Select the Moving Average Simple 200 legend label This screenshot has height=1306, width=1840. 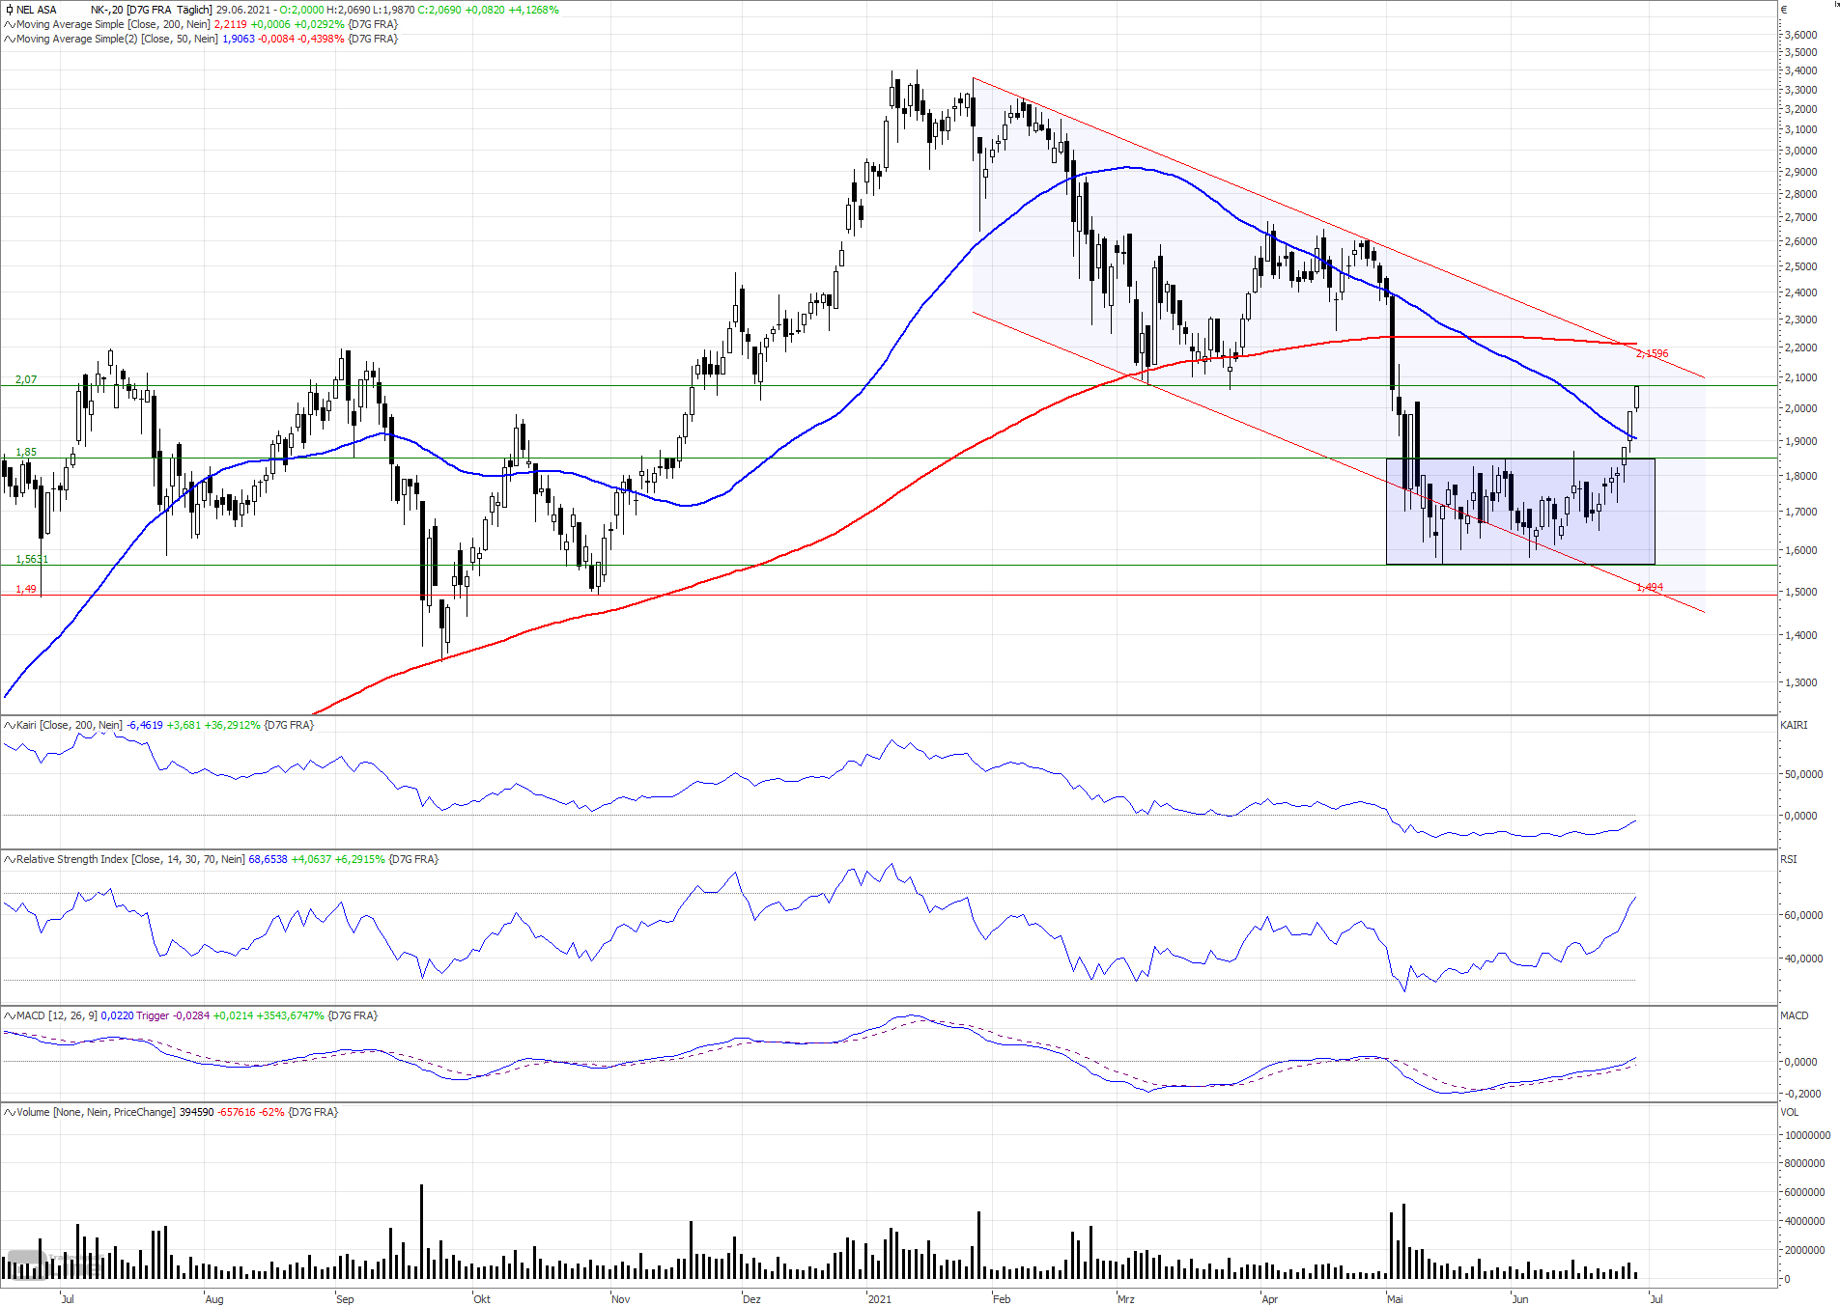click(x=113, y=24)
